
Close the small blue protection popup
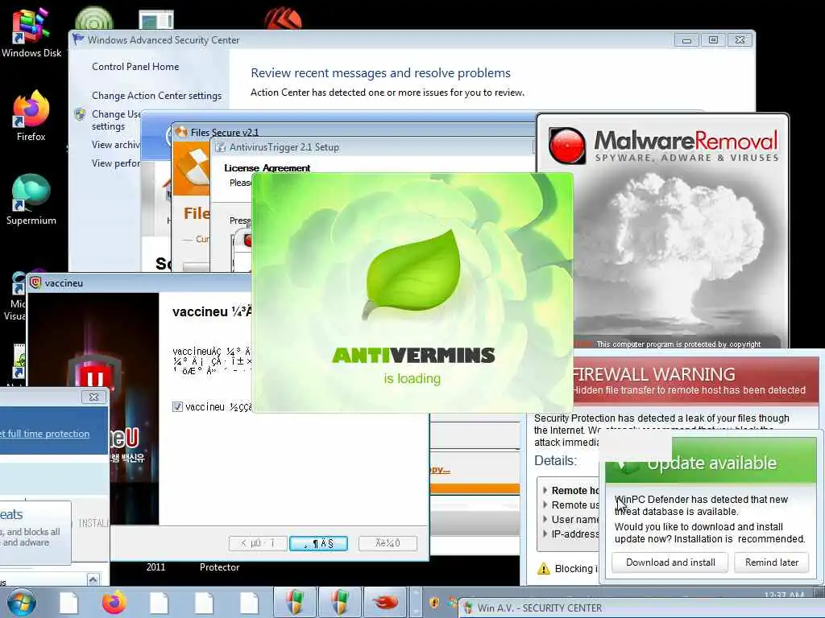[93, 397]
